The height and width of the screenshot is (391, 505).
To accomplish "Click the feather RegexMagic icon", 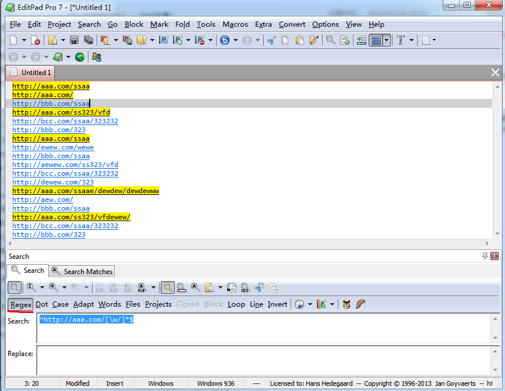I will (x=361, y=304).
